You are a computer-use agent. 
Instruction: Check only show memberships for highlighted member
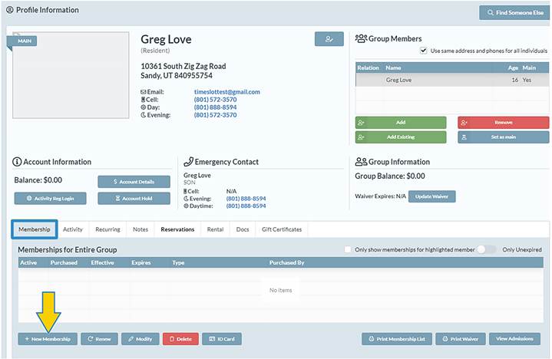pos(349,249)
